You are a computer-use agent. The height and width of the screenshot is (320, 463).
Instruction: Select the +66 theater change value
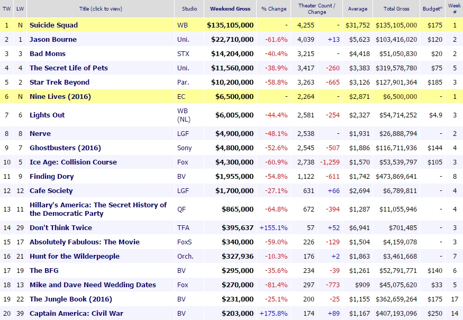[333, 191]
